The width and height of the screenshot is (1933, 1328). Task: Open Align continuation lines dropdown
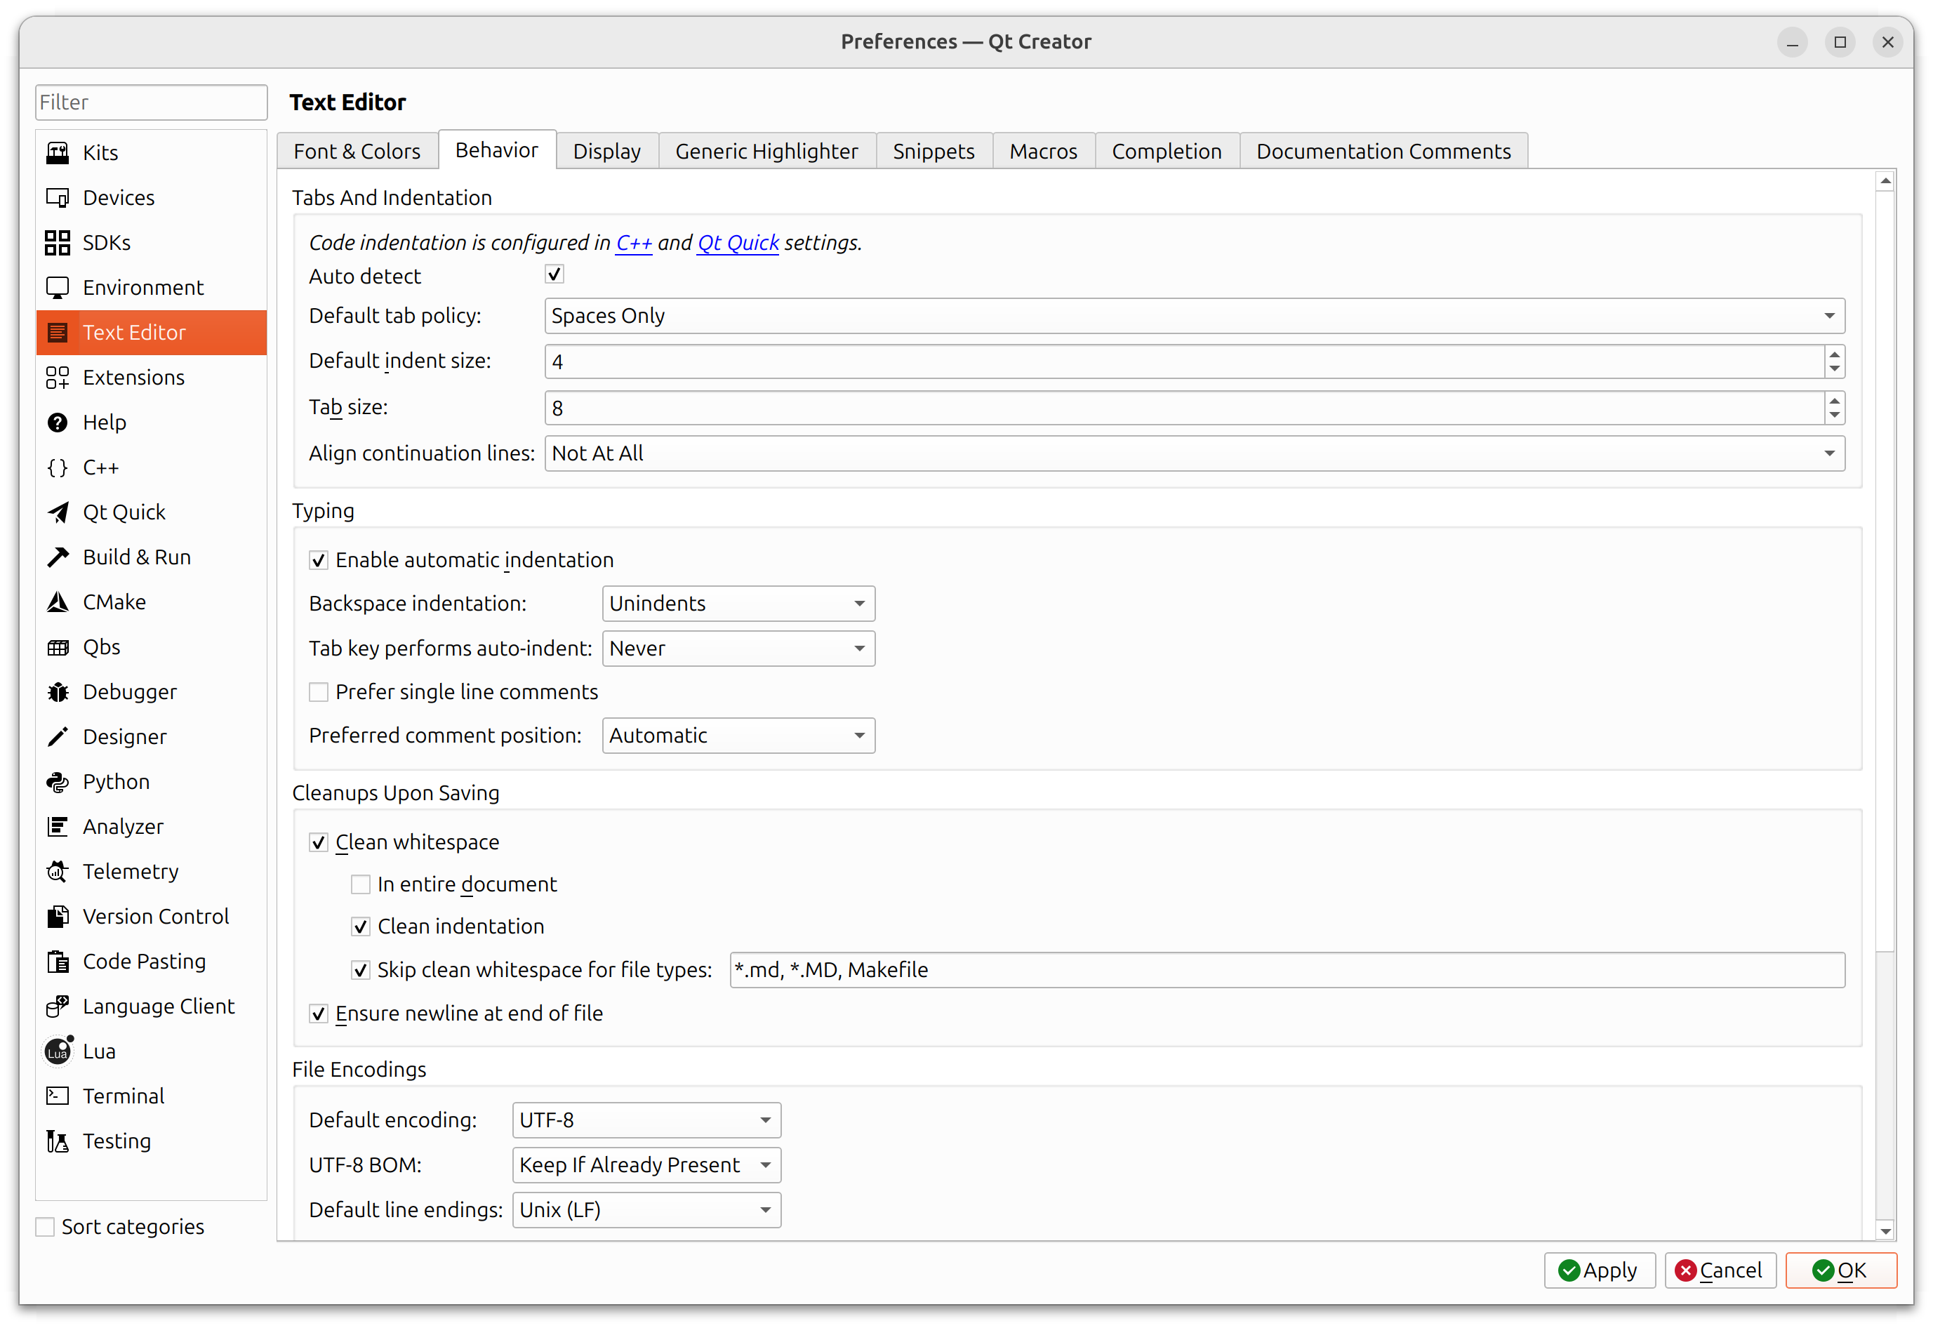tap(1195, 453)
